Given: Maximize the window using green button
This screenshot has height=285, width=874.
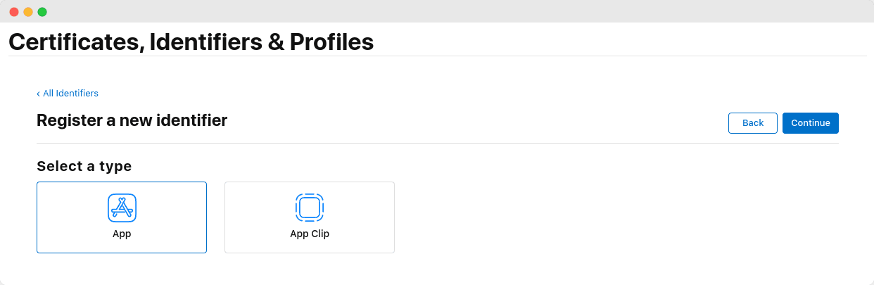Looking at the screenshot, I should (42, 12).
